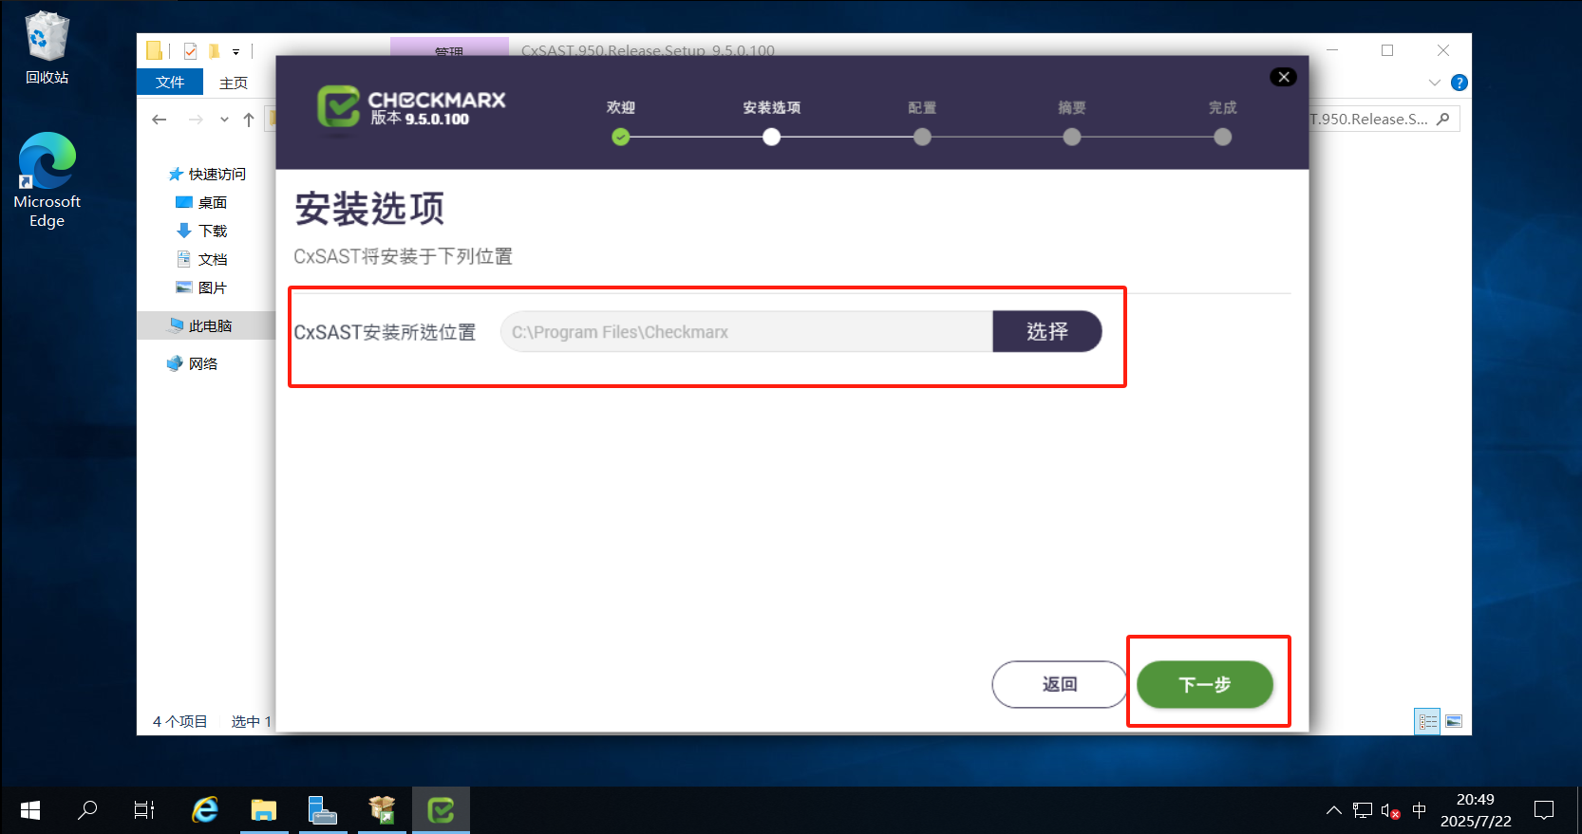Click the Checkmarx taskbar icon

441,810
